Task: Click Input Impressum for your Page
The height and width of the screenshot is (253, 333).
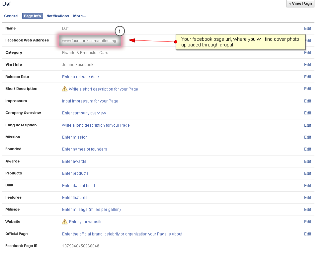Action: pos(90,101)
